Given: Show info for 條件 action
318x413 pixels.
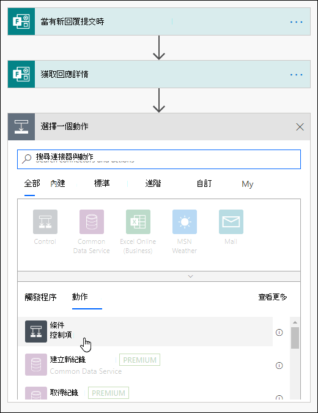Looking at the screenshot, I should 279,332.
